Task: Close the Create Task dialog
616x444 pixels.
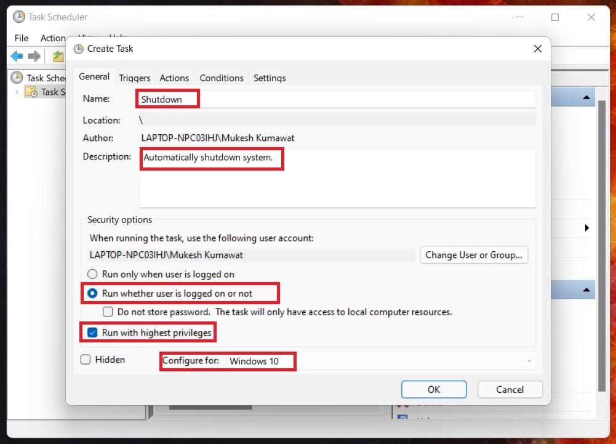Action: (538, 49)
